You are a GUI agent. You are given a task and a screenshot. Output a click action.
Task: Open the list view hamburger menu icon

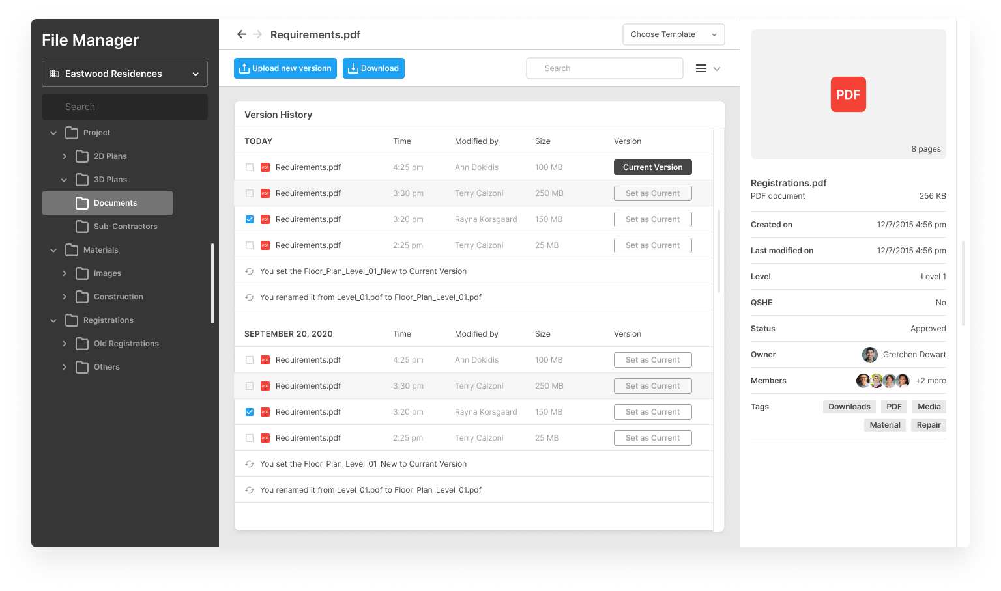pos(701,68)
